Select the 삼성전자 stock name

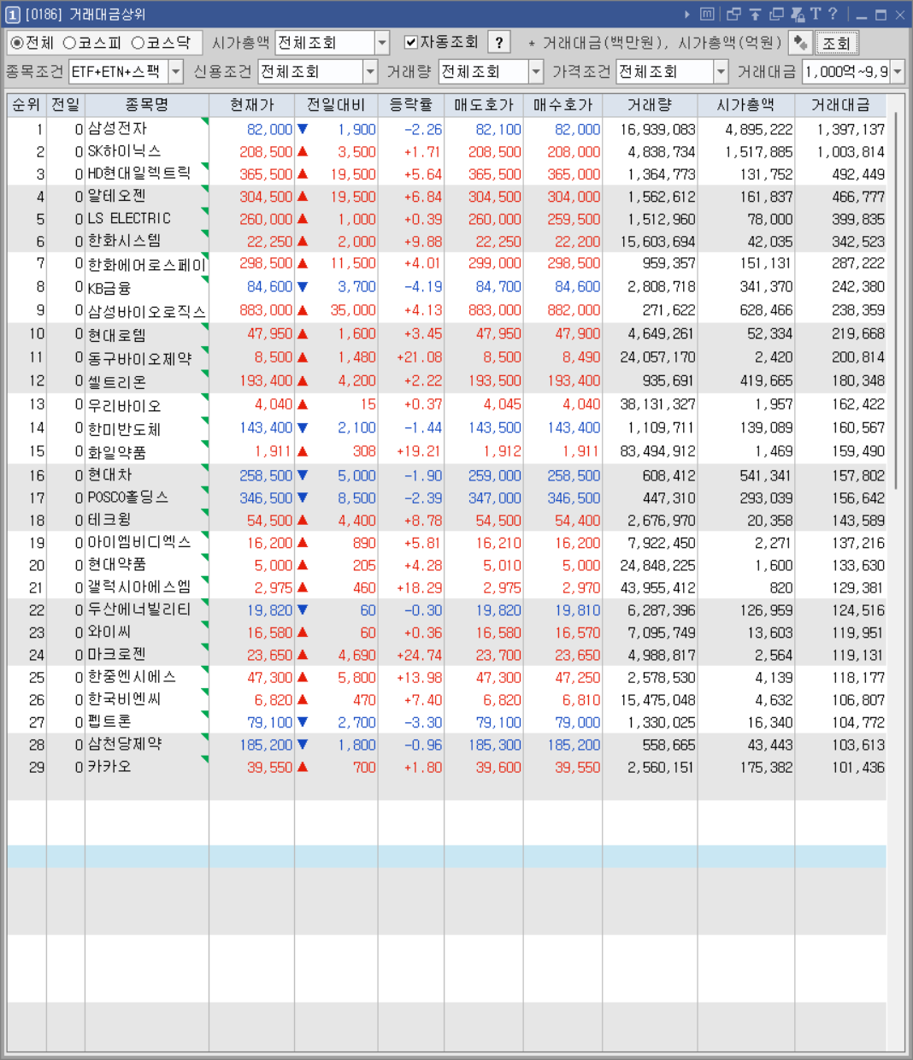click(117, 128)
